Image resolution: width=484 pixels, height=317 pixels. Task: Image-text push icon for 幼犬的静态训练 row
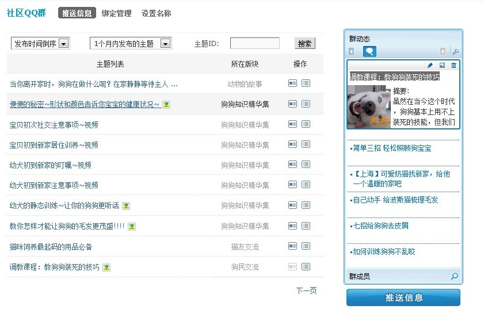coord(292,205)
